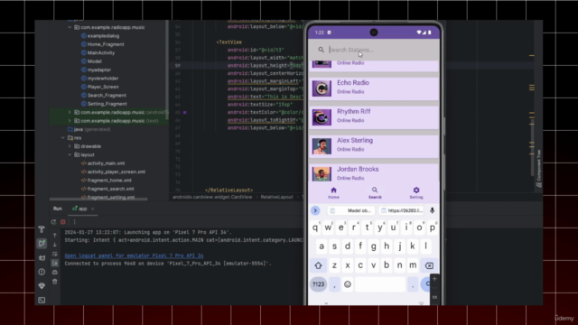
Task: Collapse the layout folder
Action: click(x=70, y=154)
